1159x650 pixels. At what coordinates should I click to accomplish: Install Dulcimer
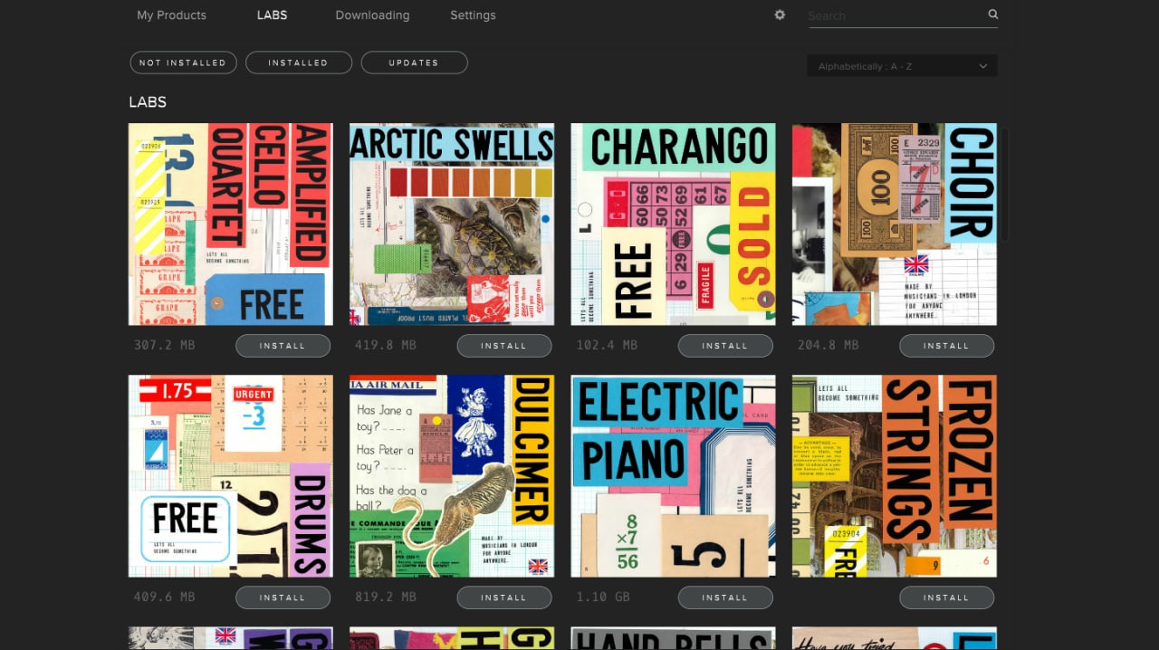[x=503, y=597]
